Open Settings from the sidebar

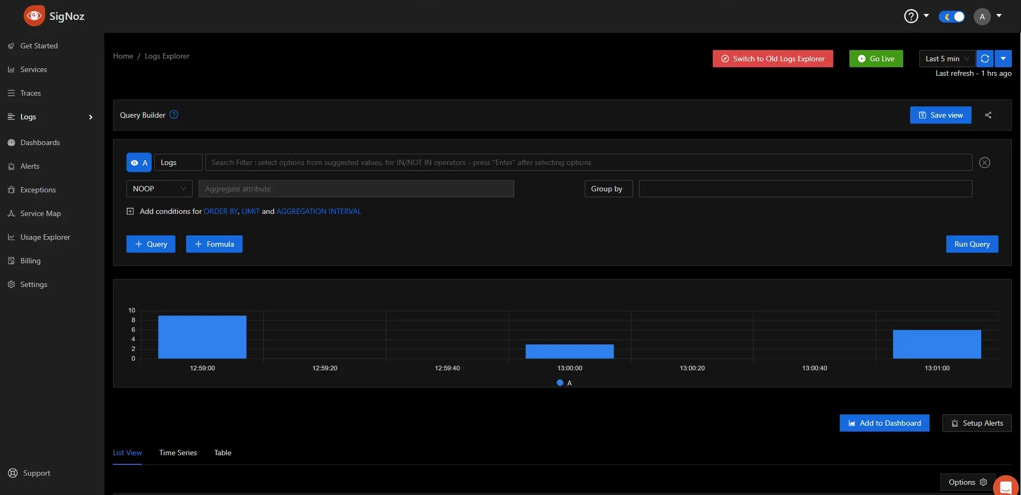pos(33,284)
